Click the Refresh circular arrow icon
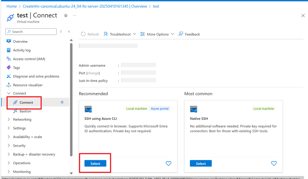The height and width of the screenshot is (179, 308). (x=83, y=34)
